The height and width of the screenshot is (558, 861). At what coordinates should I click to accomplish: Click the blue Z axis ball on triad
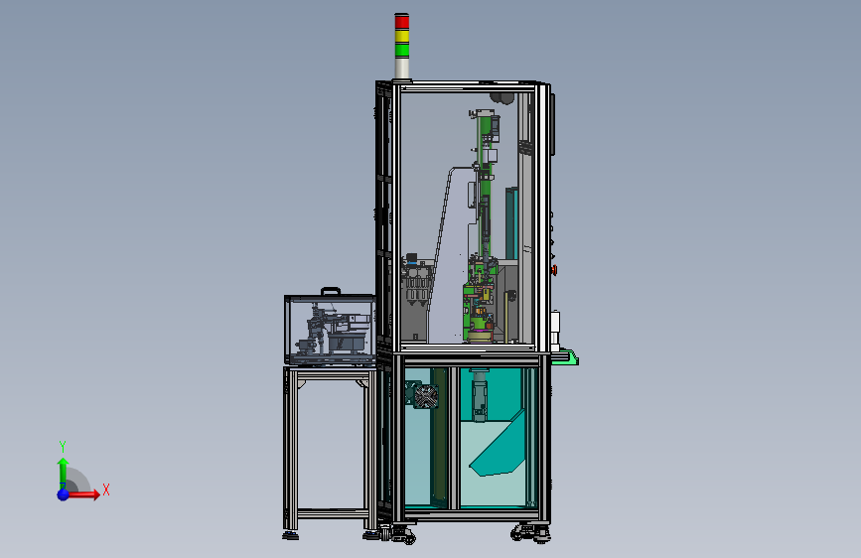pyautogui.click(x=64, y=494)
